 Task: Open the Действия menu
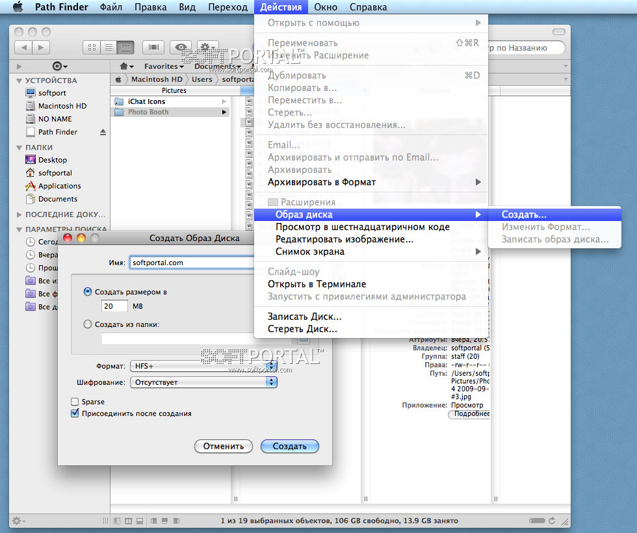281,7
